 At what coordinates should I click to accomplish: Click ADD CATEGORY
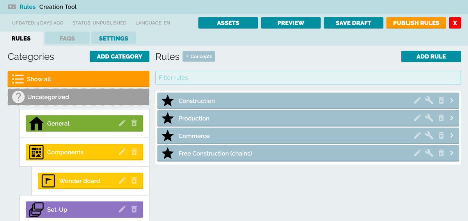(119, 57)
